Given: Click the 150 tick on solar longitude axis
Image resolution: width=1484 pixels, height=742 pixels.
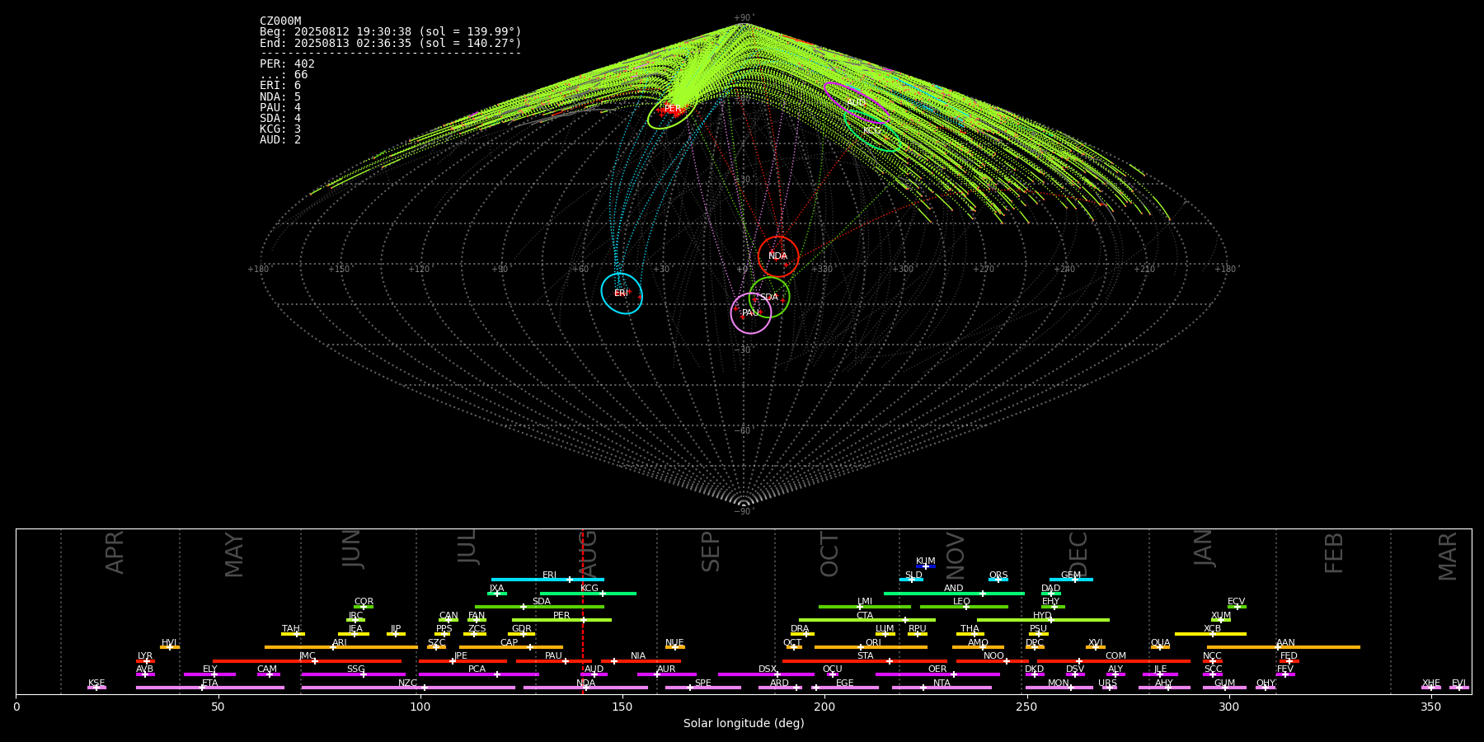Looking at the screenshot, I should point(622,707).
